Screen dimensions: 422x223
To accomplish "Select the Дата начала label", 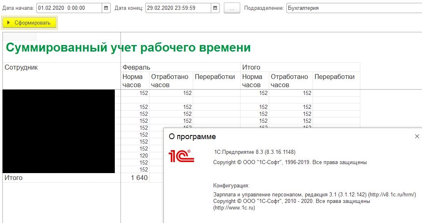I will click(x=18, y=8).
